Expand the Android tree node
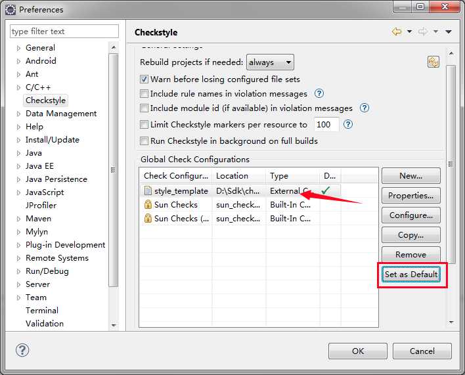 tap(18, 61)
